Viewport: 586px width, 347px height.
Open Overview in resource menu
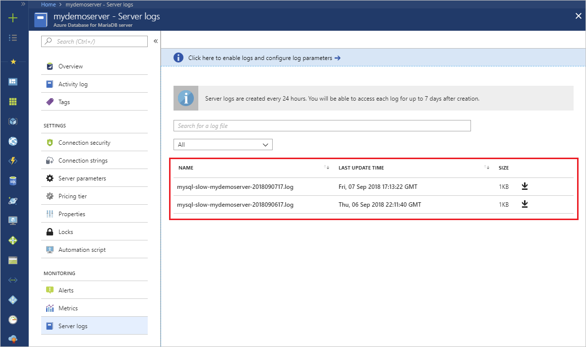point(94,66)
